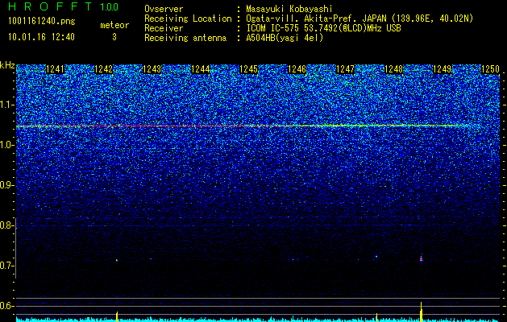Click the "Receiving antenna" label
Screen dimensions: 507x322
185,38
